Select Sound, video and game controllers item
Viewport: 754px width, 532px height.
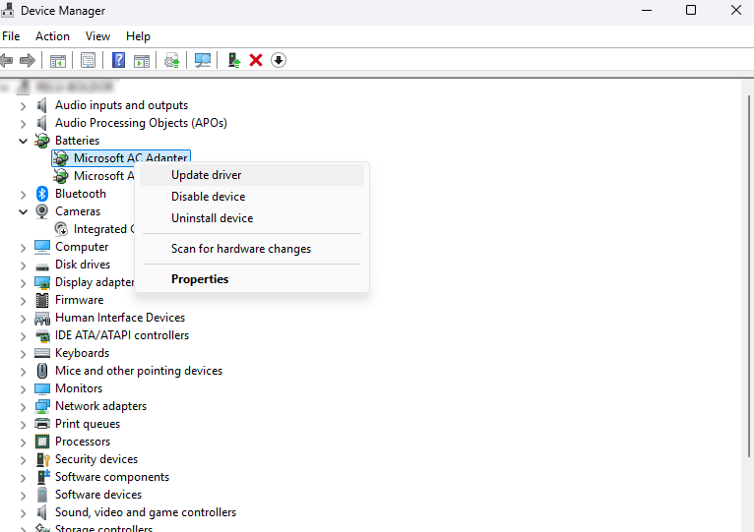coord(145,512)
